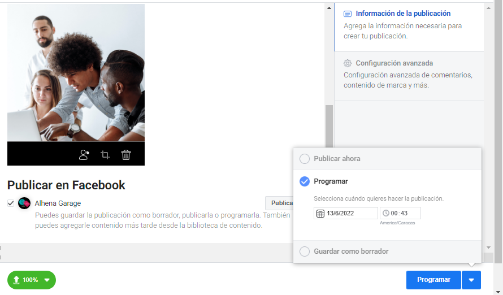
Task: Select the Programar radio option
Action: (305, 181)
